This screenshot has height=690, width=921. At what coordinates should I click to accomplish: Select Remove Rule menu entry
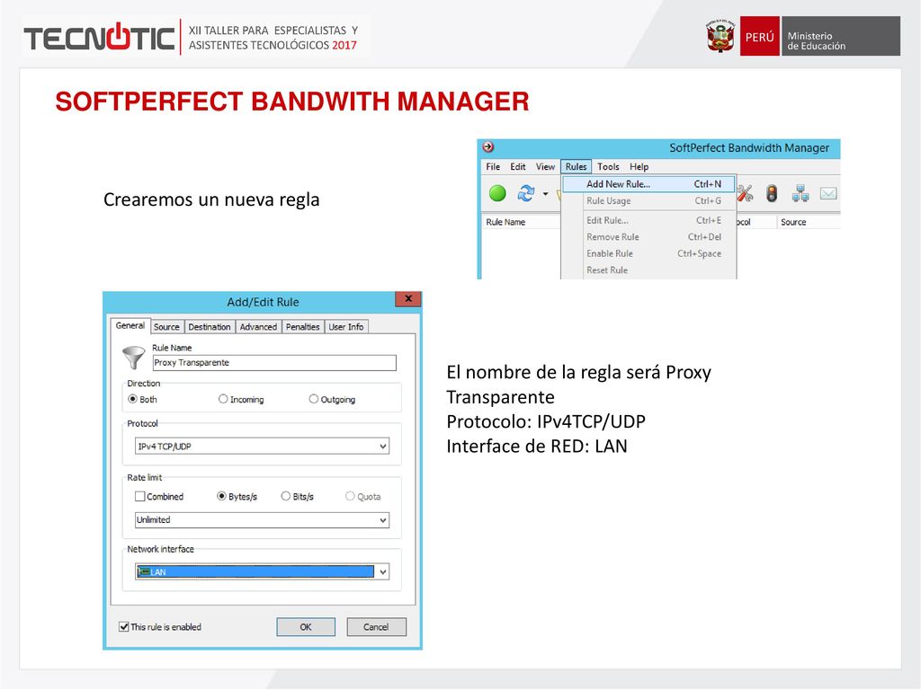click(x=648, y=237)
